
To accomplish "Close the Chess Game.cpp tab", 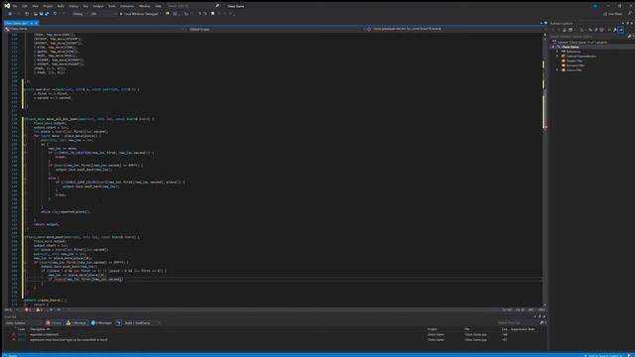I will [36, 23].
